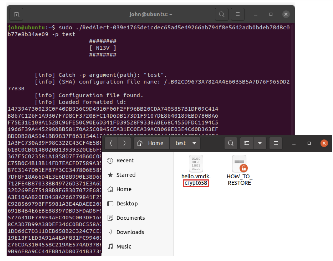Select the HOW_TO_RESTORE file icon
Screen dimensions: 333x261
click(240, 164)
